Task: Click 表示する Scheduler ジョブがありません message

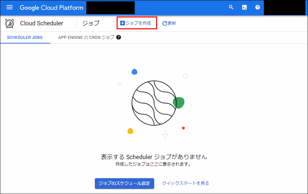Action: (154, 157)
